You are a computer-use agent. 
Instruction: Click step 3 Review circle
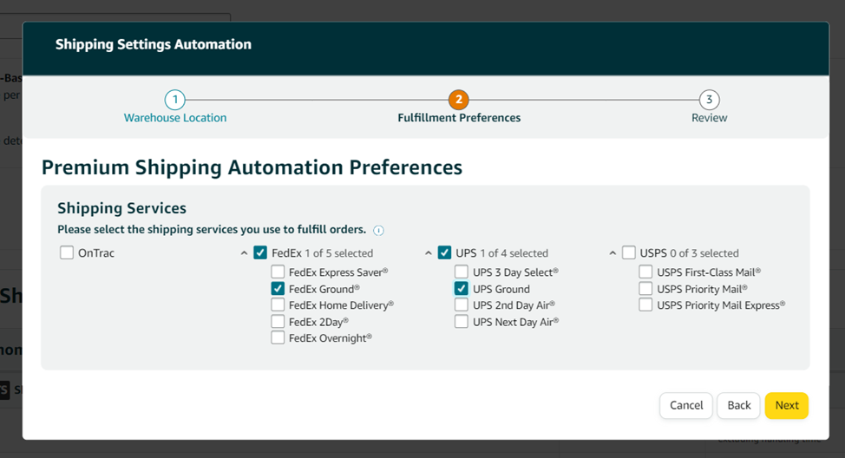(x=709, y=100)
